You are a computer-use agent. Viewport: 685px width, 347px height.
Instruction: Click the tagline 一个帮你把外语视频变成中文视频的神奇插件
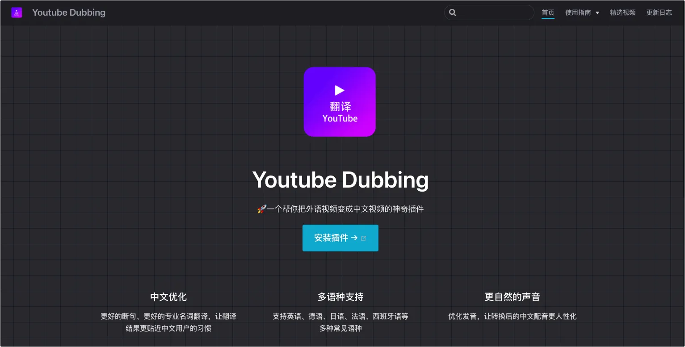[345, 209]
